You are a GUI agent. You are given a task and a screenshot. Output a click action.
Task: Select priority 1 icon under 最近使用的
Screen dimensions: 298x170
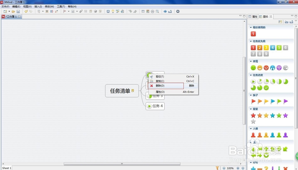253,34
